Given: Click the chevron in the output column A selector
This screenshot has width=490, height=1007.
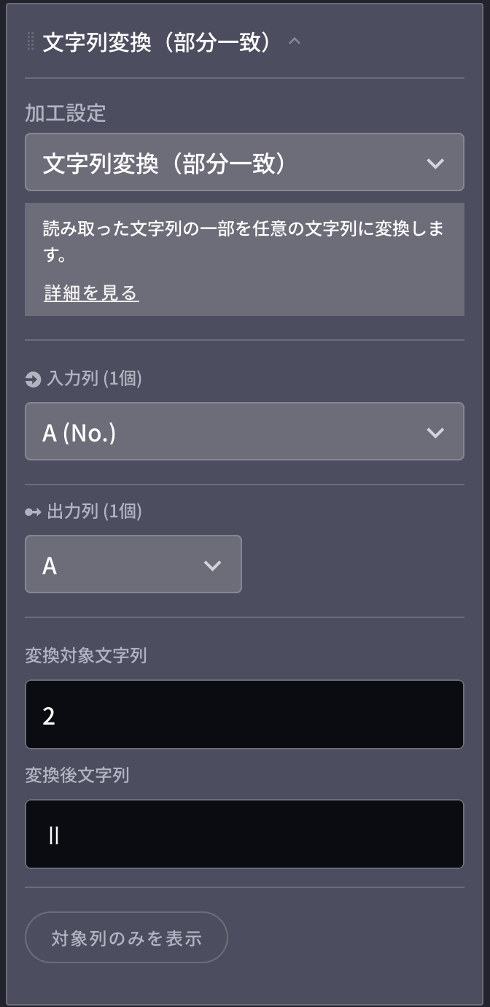Looking at the screenshot, I should pyautogui.click(x=212, y=566).
